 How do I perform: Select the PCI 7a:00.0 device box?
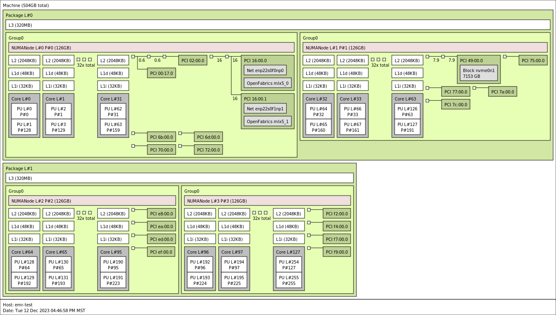click(502, 92)
